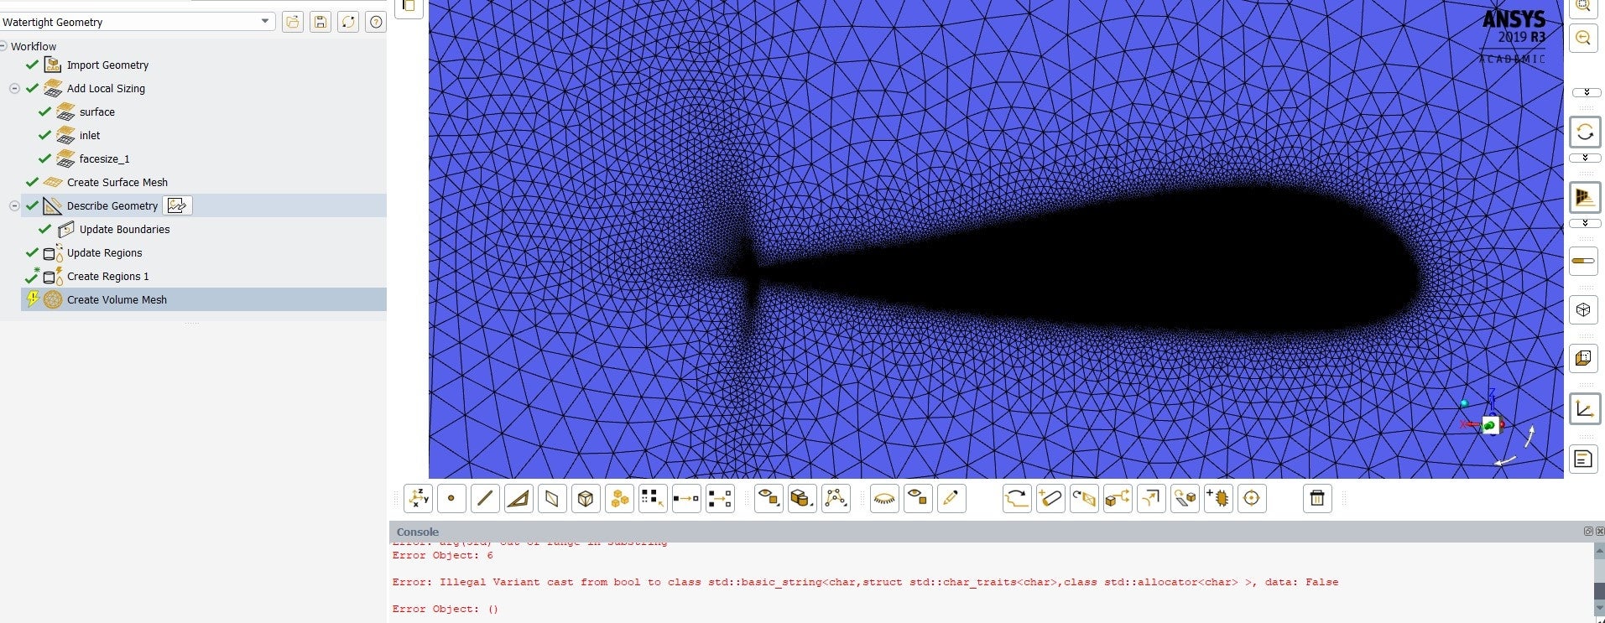Click the delete trash can icon
The width and height of the screenshot is (1605, 623).
[x=1317, y=499]
